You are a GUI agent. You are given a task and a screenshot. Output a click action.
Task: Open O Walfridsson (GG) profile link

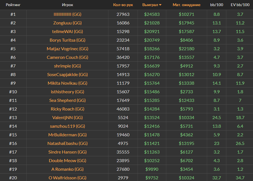pyautogui.click(x=68, y=178)
